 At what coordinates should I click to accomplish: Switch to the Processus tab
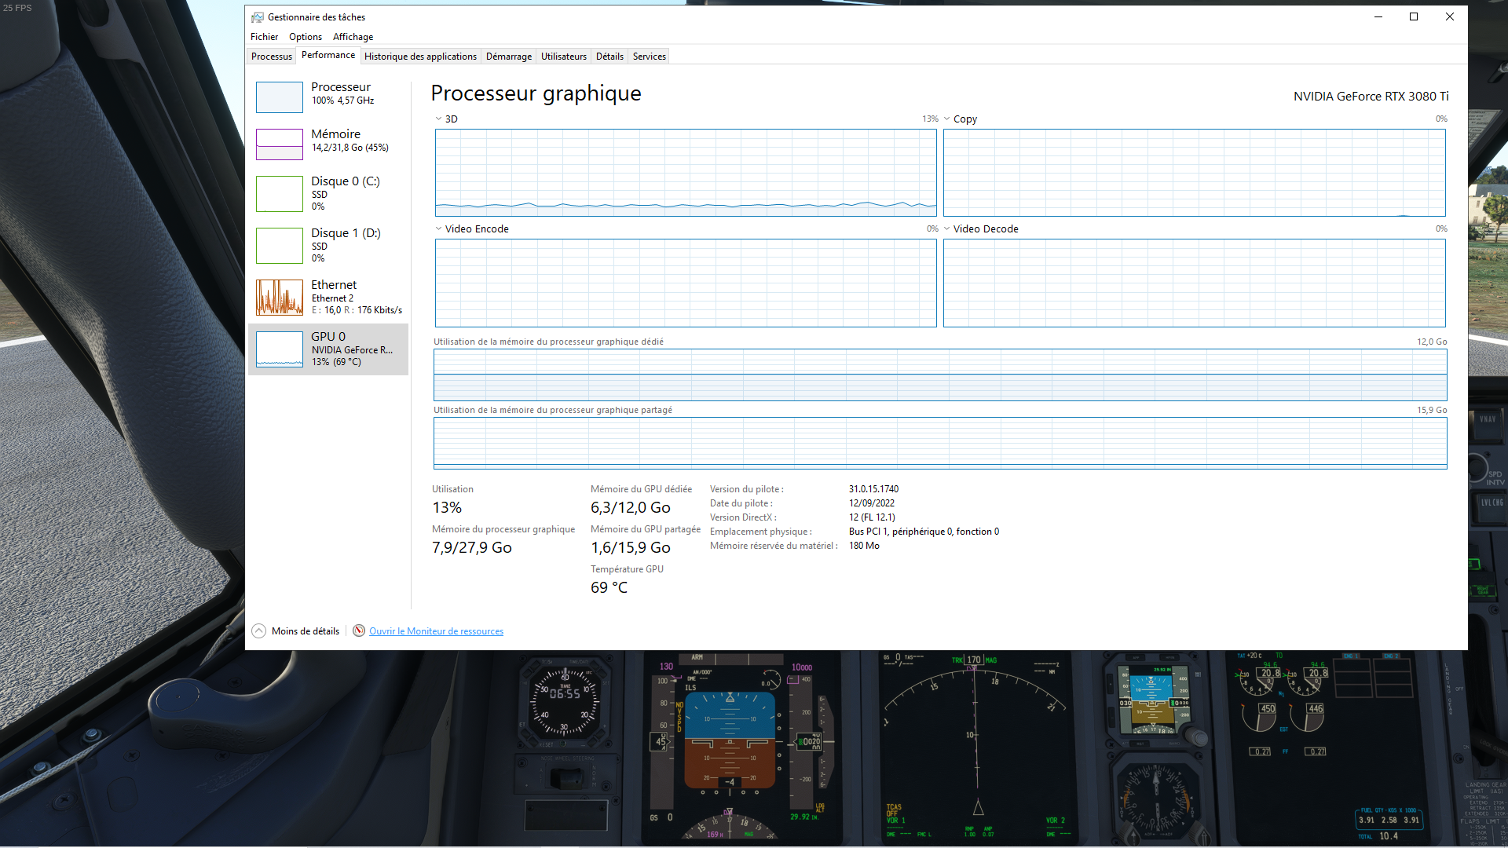point(272,57)
